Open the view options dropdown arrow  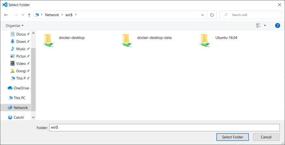[265, 26]
